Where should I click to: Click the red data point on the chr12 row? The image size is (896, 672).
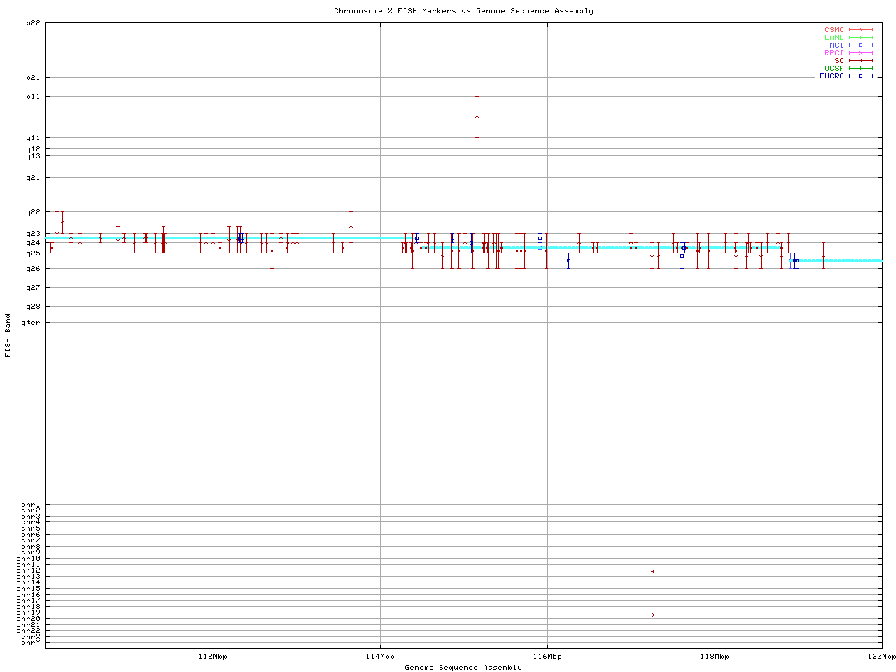pyautogui.click(x=652, y=571)
